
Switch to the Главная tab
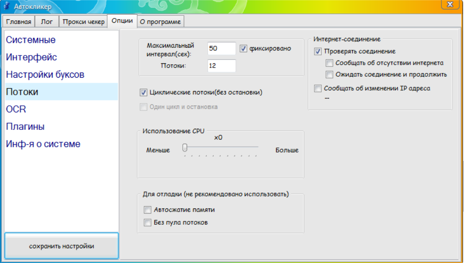[x=18, y=22]
